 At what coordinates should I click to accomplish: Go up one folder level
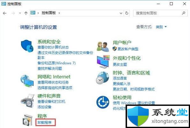(x=26, y=13)
